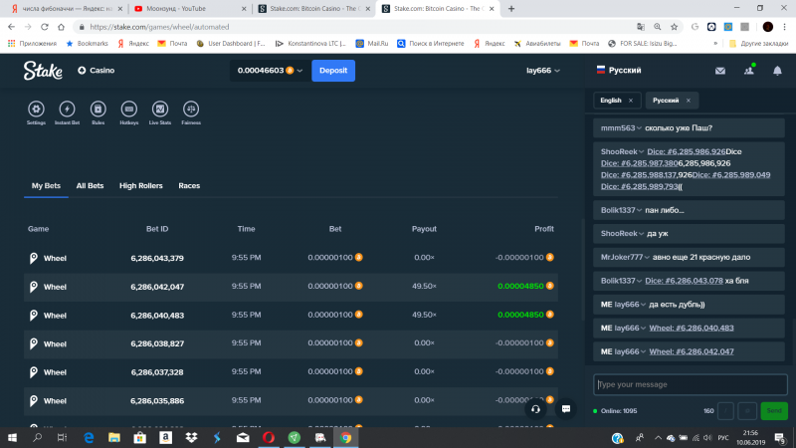Viewport: 796px width, 448px height.
Task: Open the game Rules icon
Action: pos(98,110)
